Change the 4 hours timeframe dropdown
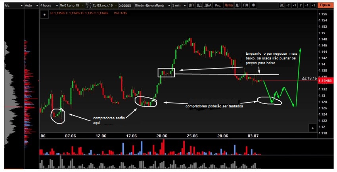The height and width of the screenshot is (172, 337). click(x=49, y=6)
